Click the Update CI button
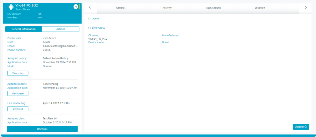 pyautogui.click(x=301, y=127)
